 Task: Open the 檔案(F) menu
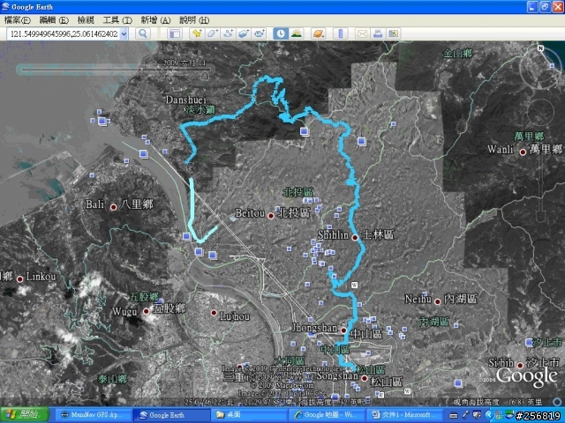point(17,20)
